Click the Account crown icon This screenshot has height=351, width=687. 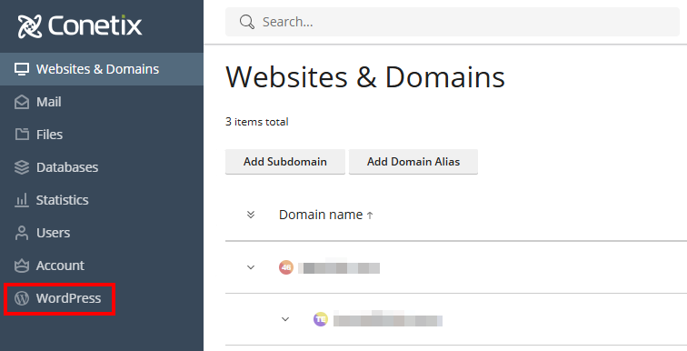coord(22,266)
